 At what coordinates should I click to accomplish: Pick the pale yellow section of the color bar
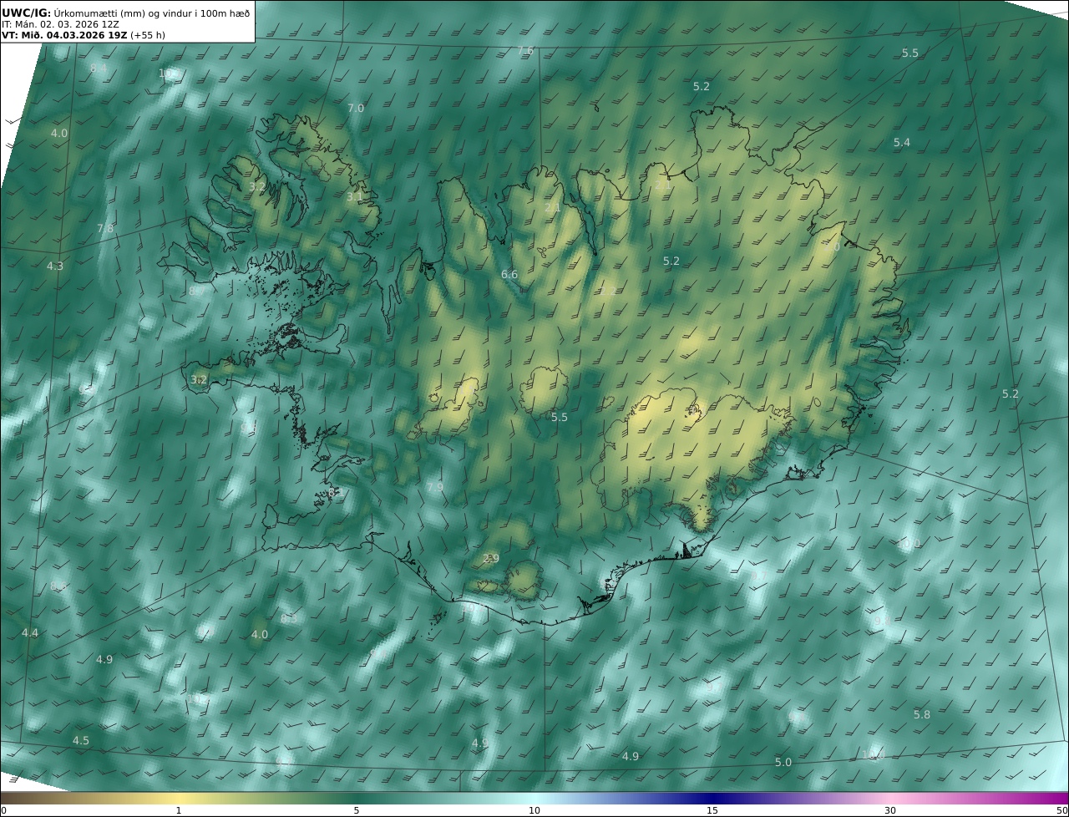click(x=179, y=798)
